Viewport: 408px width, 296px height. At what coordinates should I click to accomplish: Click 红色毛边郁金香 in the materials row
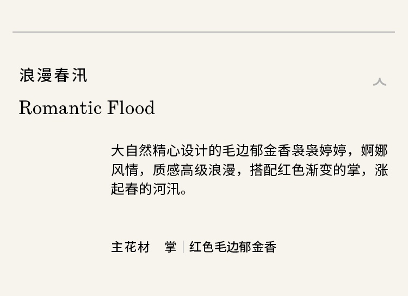tap(233, 247)
